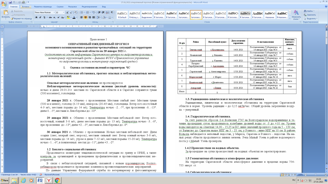Open Найти find tool

click(309, 11)
